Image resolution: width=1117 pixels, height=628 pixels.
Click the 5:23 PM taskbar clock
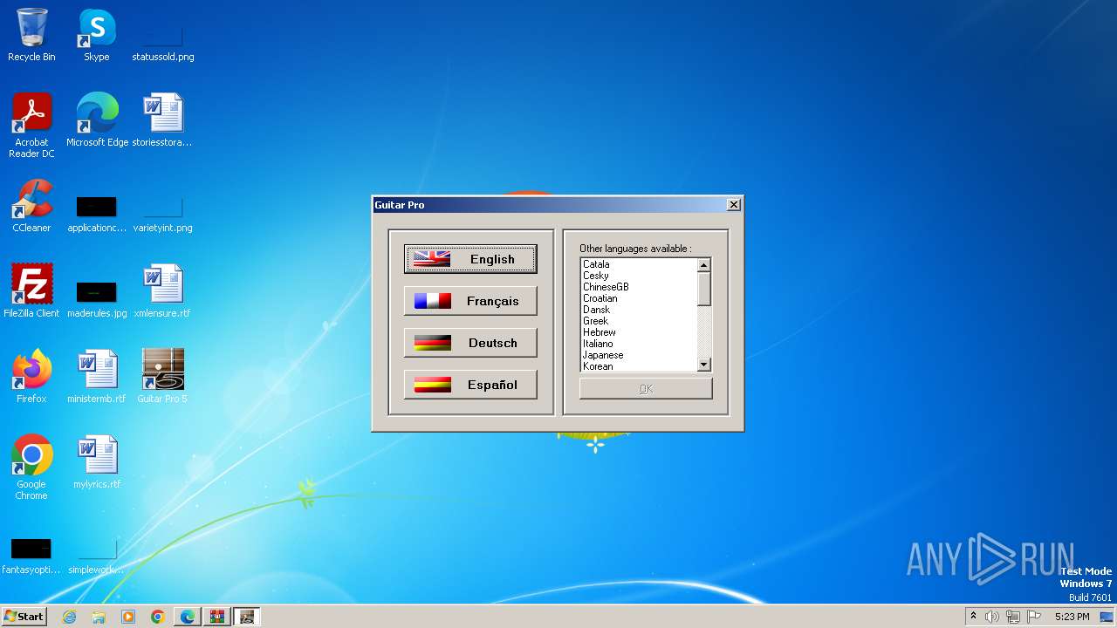coord(1072,617)
